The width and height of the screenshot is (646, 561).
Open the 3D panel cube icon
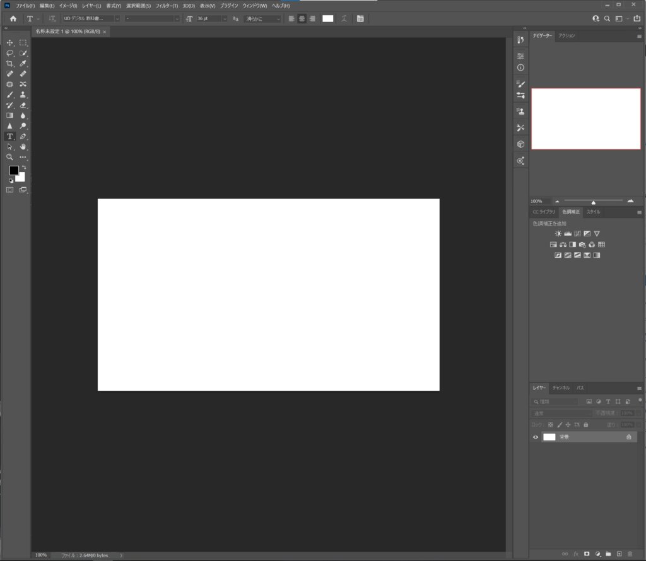pyautogui.click(x=520, y=144)
